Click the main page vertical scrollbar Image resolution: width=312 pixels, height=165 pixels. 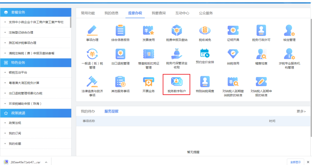(311, 78)
